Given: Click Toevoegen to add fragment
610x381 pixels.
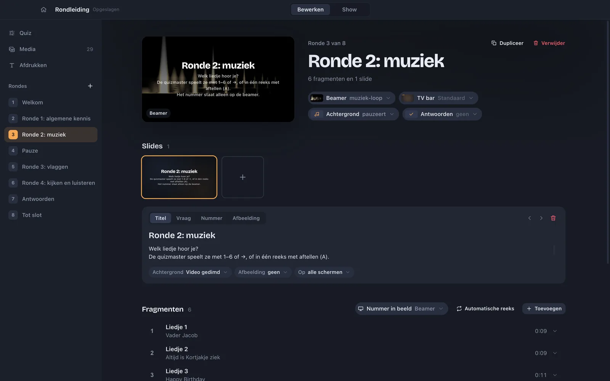Looking at the screenshot, I should tap(544, 309).
